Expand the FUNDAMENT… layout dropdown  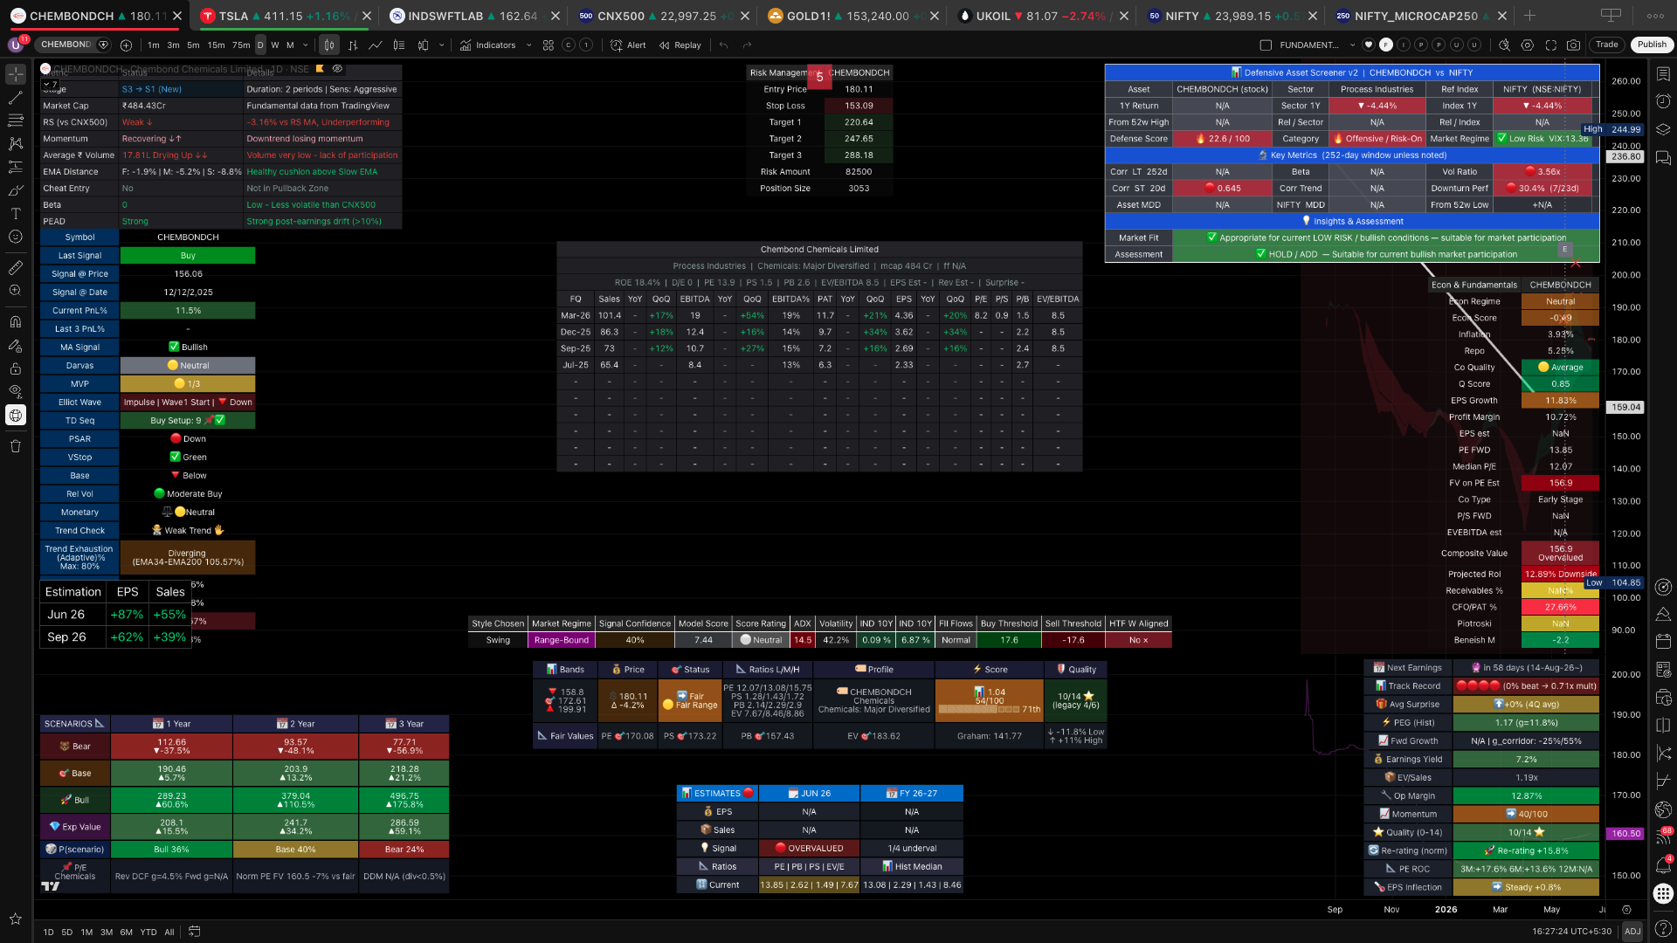[1352, 45]
